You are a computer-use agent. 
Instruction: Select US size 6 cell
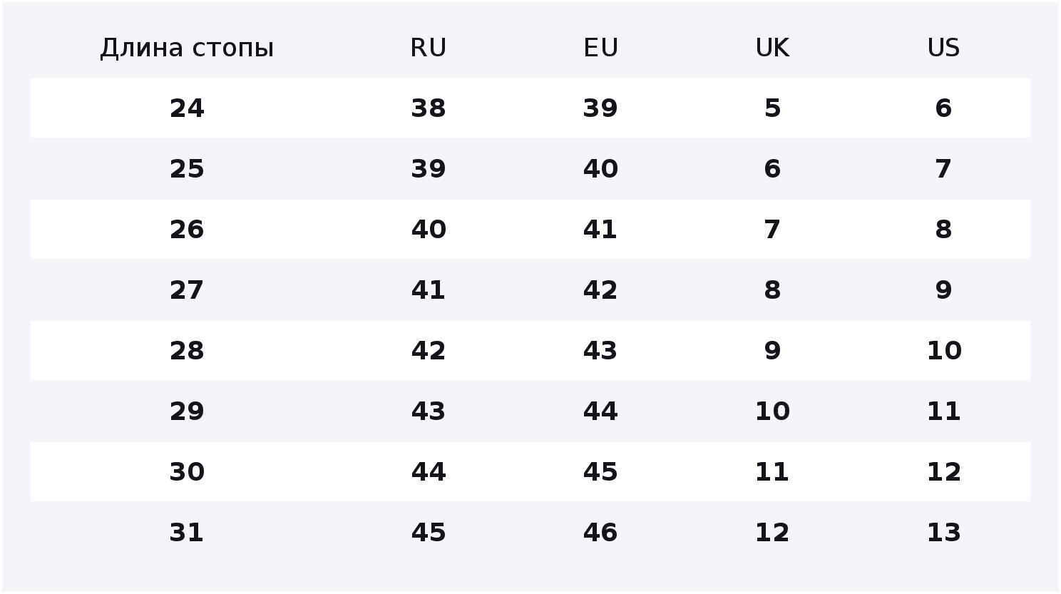pyautogui.click(x=943, y=108)
